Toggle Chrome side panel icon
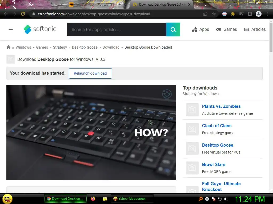The width and height of the screenshot is (273, 204). click(250, 14)
